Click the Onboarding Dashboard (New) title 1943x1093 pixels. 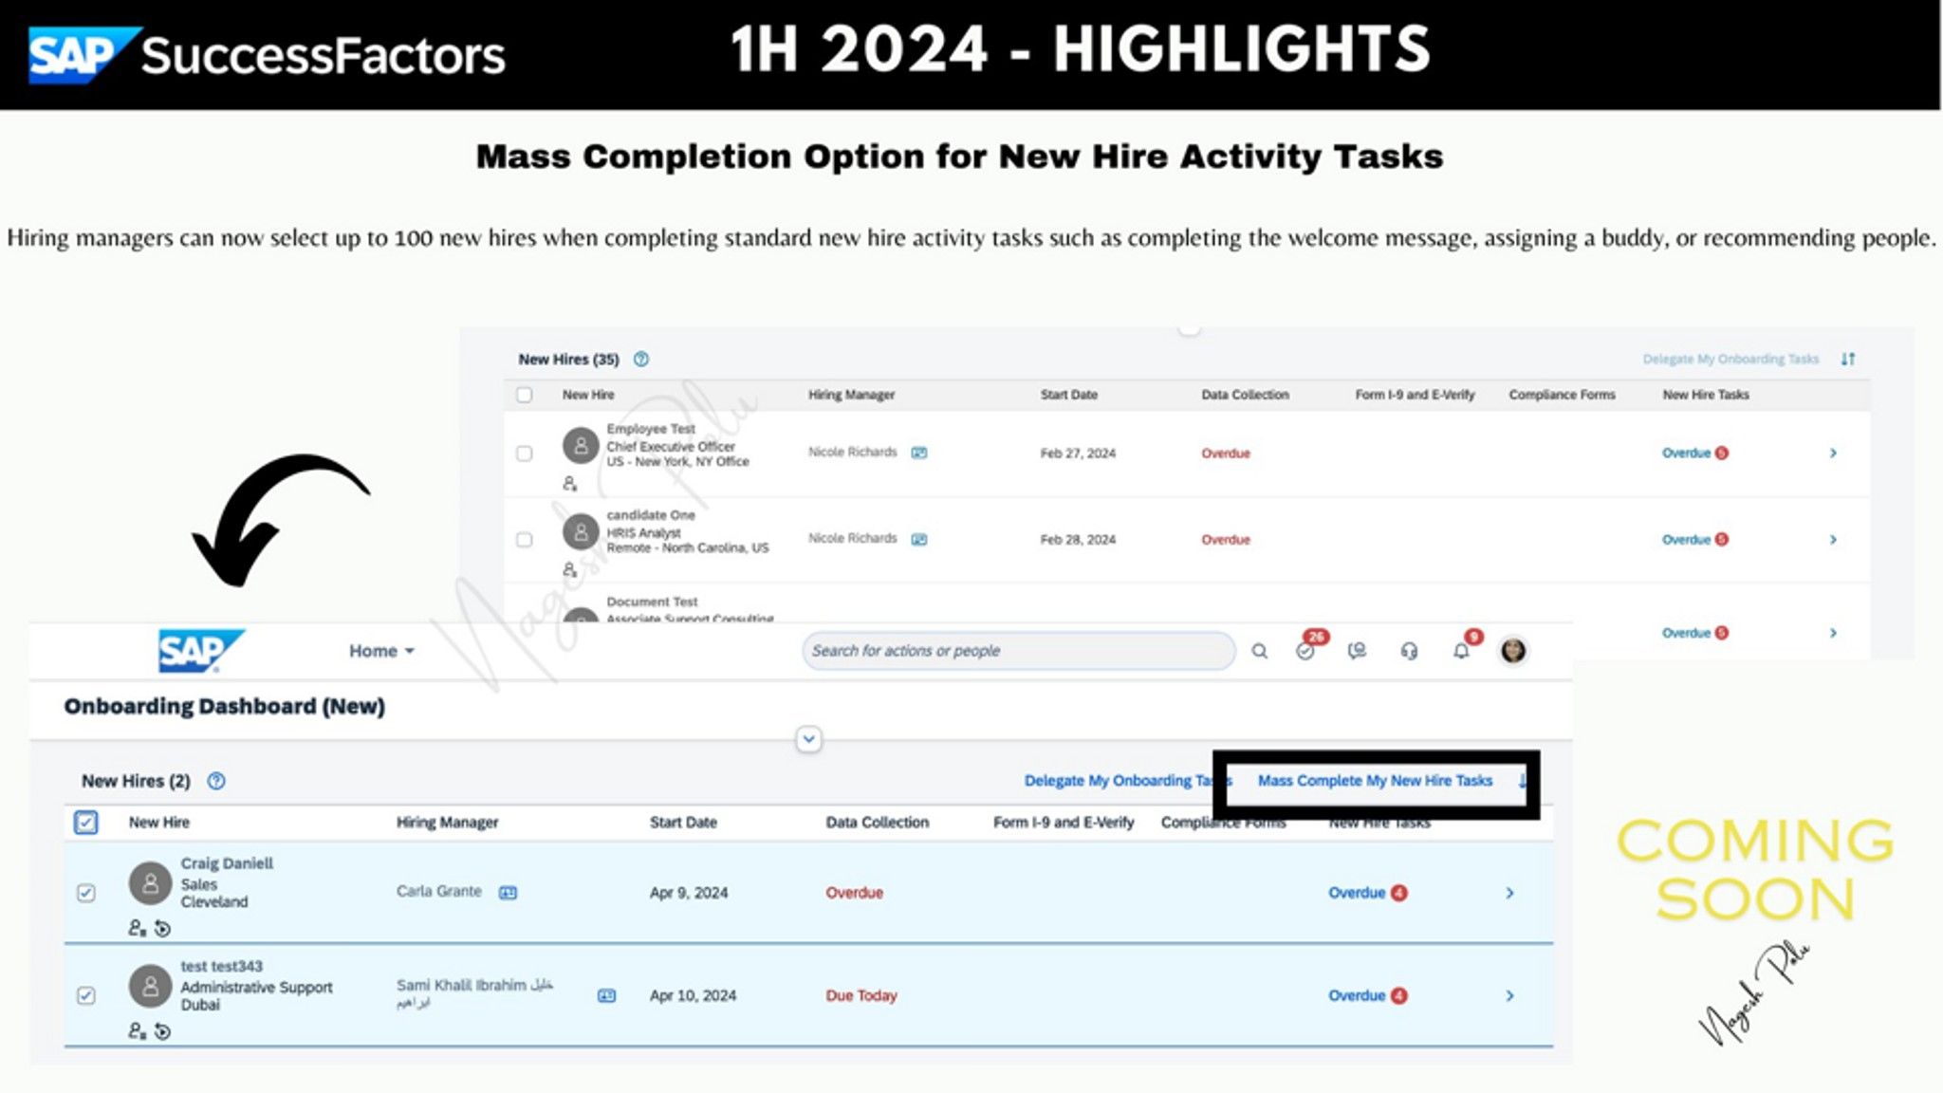[224, 707]
